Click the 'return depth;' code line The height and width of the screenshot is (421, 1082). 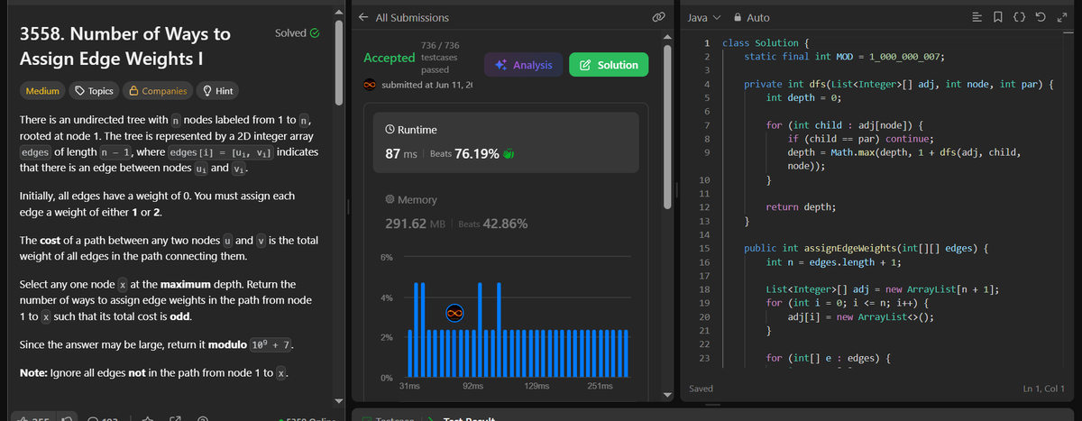coord(801,207)
